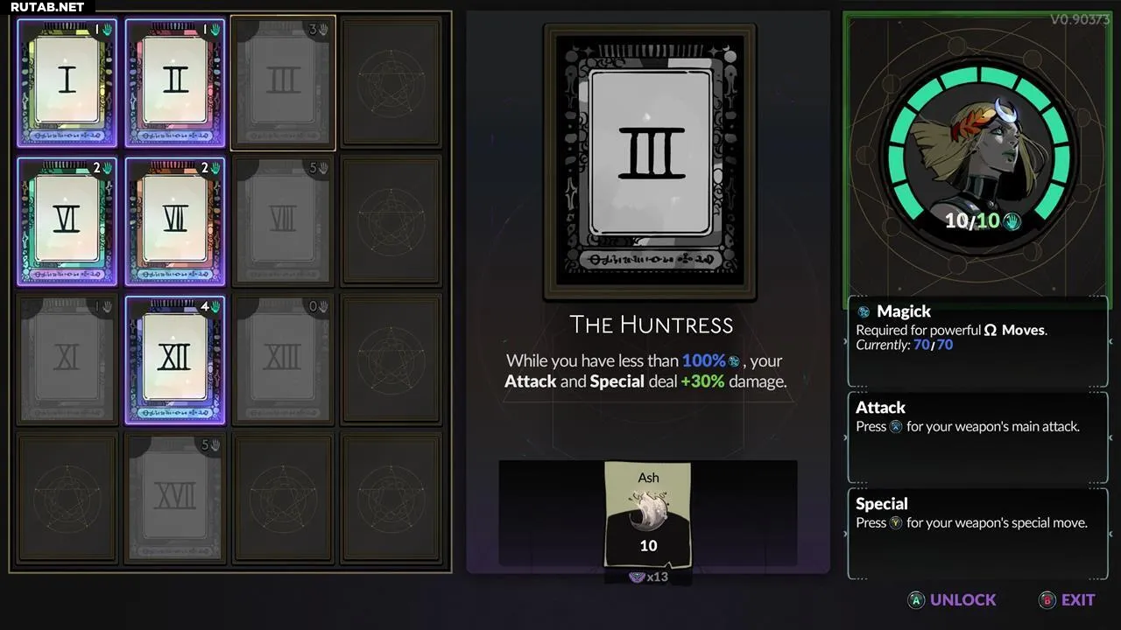Select locked card VIII
The height and width of the screenshot is (630, 1121).
click(x=283, y=221)
